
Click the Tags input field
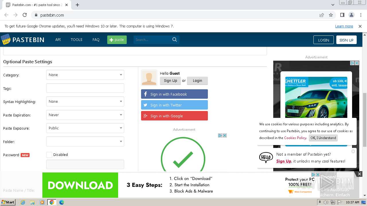[85, 88]
